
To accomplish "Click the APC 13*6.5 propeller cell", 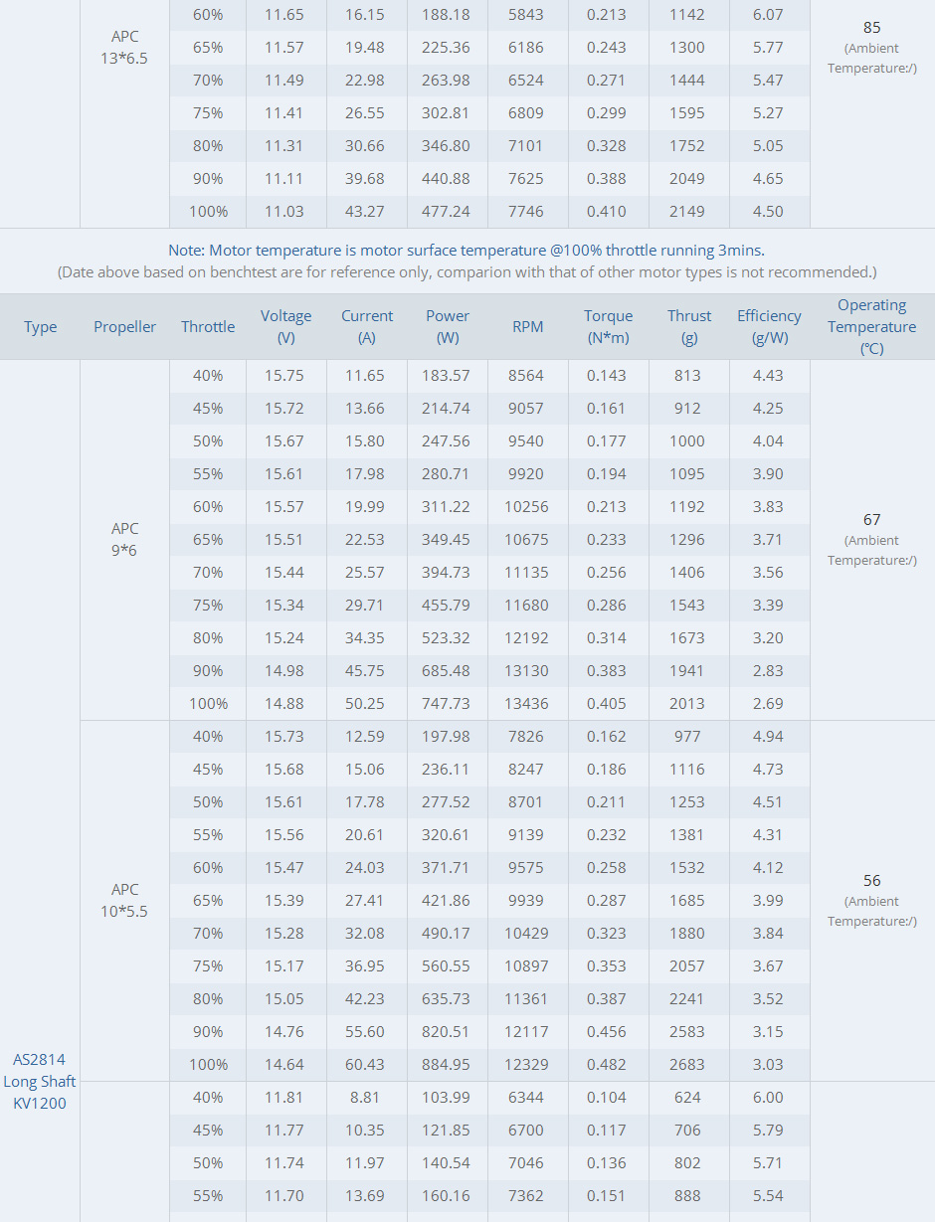I will pos(125,47).
